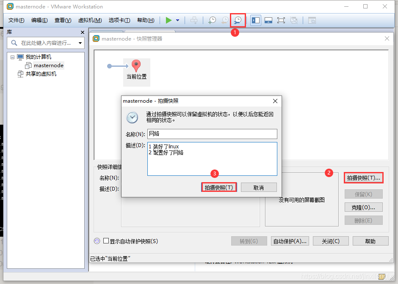
Task: Click the message icon in status bar
Action: click(x=381, y=277)
